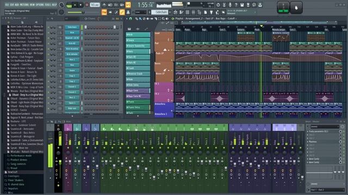The image size is (348, 195).
Task: Click the large hand icon button
Action: click(x=296, y=8)
